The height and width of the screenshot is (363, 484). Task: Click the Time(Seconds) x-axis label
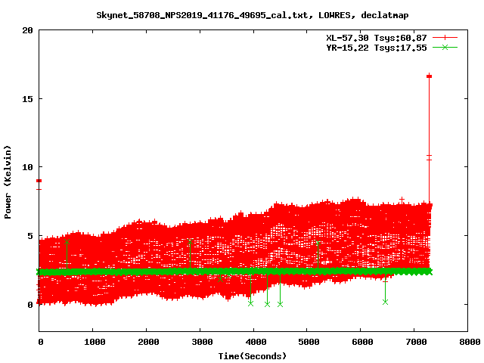252,356
